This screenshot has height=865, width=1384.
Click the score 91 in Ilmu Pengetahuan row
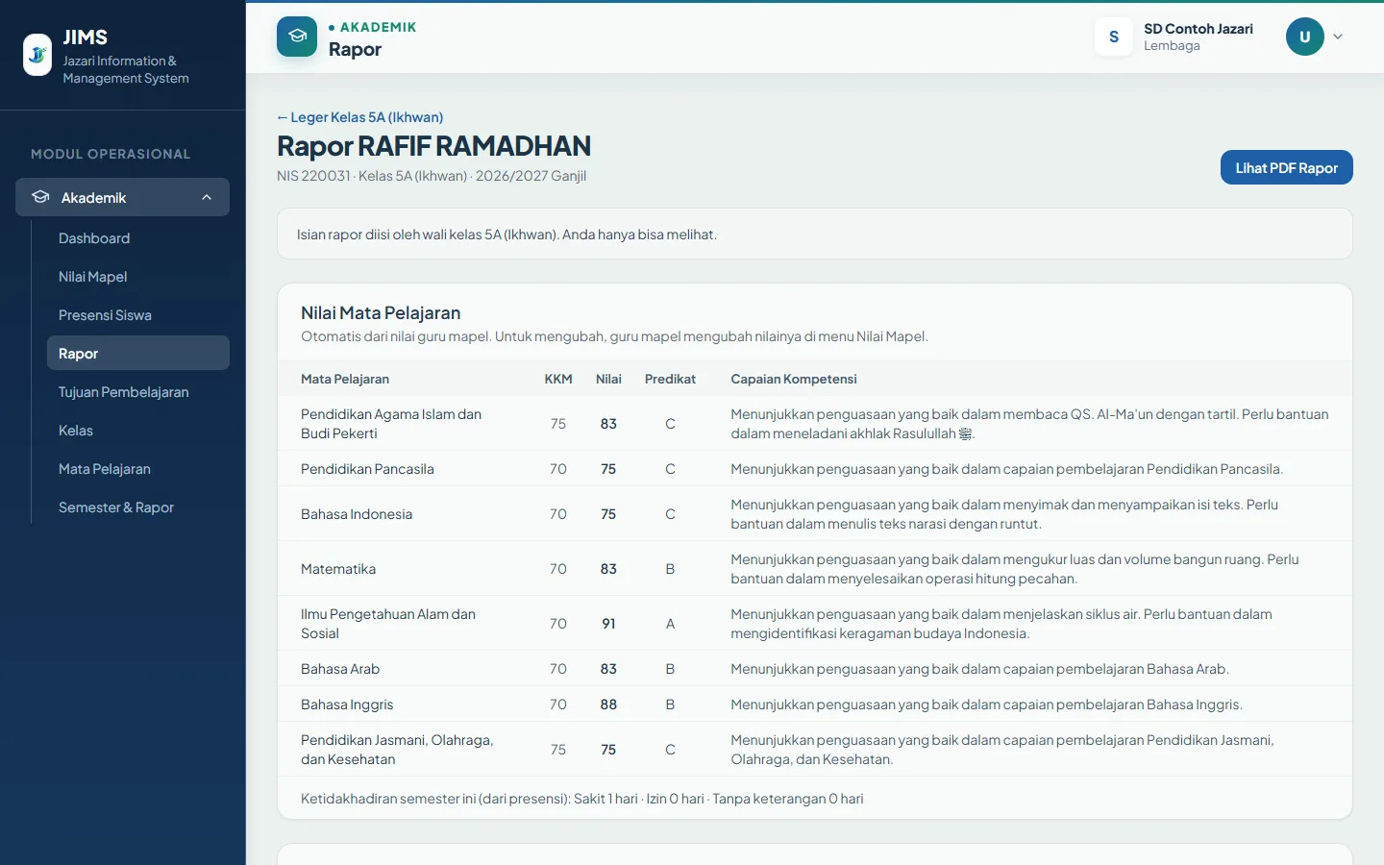coord(608,624)
